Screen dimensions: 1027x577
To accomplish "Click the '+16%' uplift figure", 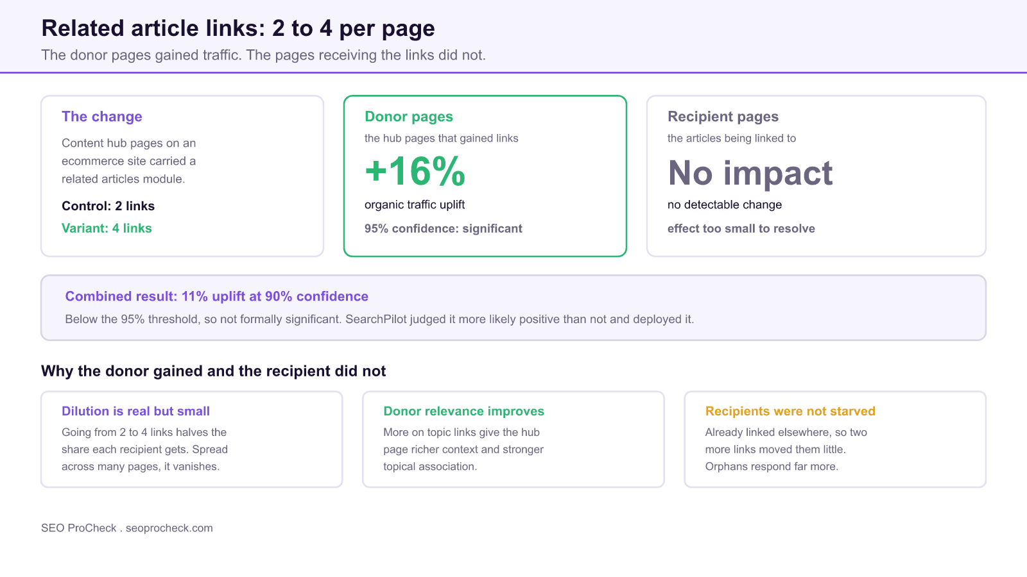I will 415,172.
